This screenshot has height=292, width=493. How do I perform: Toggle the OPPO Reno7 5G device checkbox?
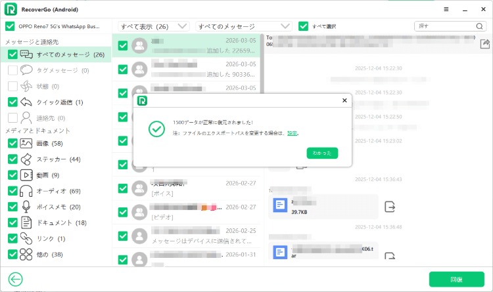(x=10, y=26)
